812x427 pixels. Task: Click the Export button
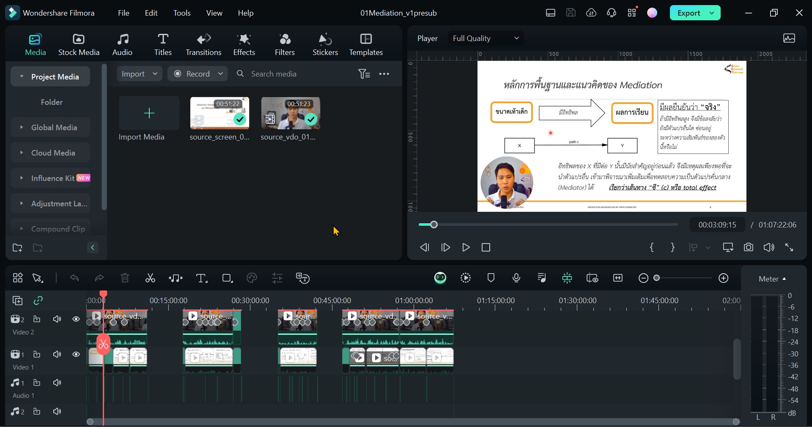689,13
